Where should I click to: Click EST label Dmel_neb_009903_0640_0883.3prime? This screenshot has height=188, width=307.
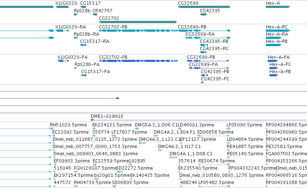coord(96,153)
